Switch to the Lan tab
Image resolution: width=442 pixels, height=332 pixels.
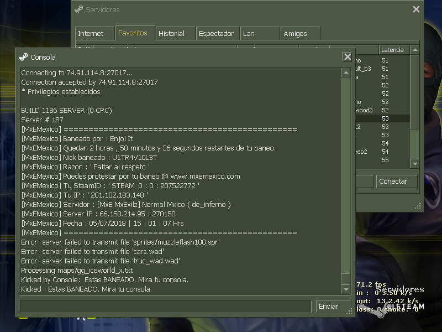pos(260,33)
